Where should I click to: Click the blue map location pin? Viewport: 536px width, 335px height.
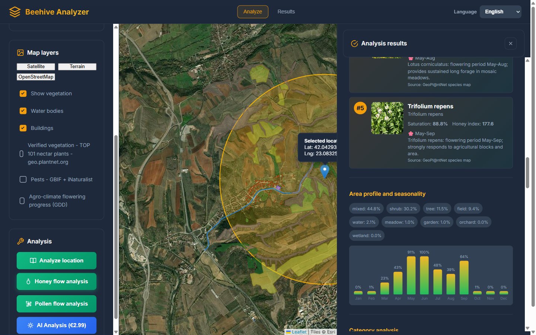(x=325, y=172)
